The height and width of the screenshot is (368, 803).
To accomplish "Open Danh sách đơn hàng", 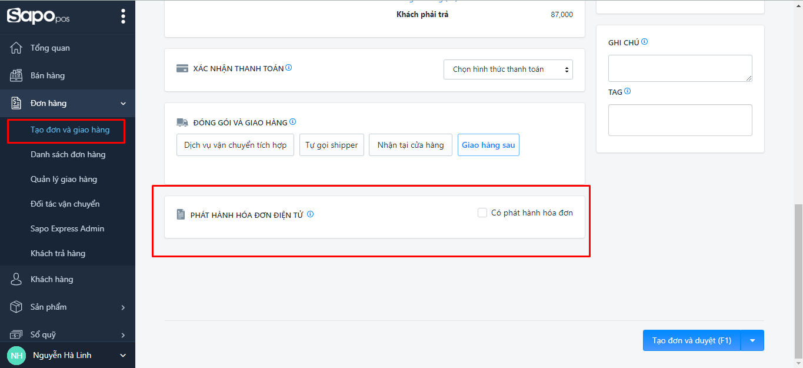I will pos(68,154).
